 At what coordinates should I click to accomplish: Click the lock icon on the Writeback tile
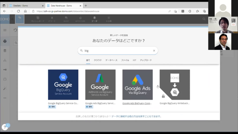pos(163,96)
